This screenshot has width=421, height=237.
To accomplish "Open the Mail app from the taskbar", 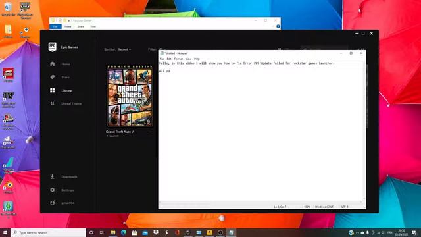I will tap(145, 232).
